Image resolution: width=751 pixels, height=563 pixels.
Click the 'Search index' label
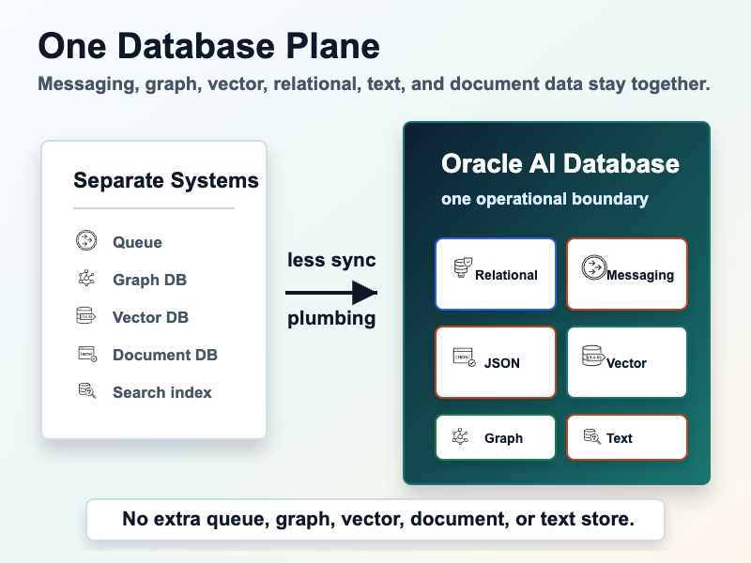coord(161,392)
